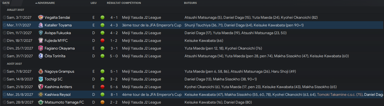384x106 pixels.
Task: Open the Fagiano Okayama badge icon
Action: 41,48
